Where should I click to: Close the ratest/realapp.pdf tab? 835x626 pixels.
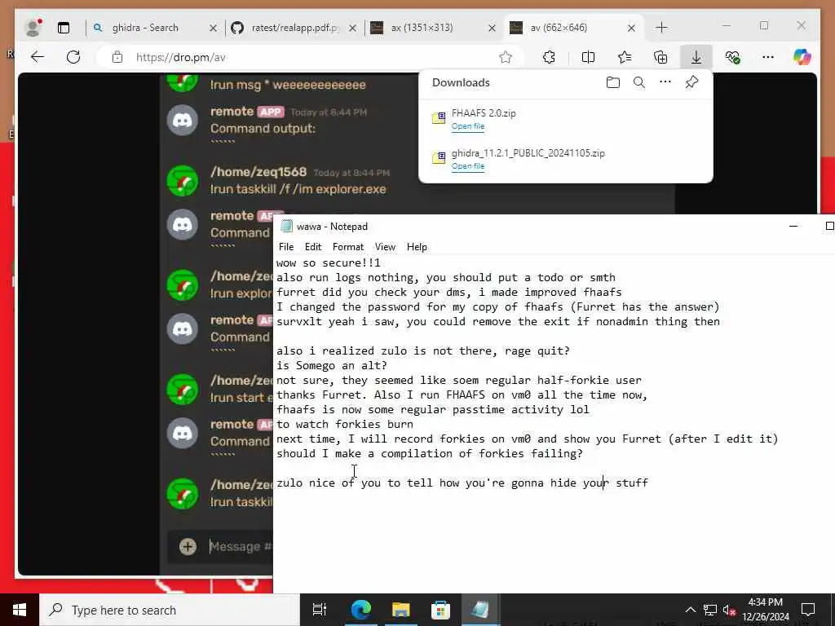pyautogui.click(x=352, y=29)
